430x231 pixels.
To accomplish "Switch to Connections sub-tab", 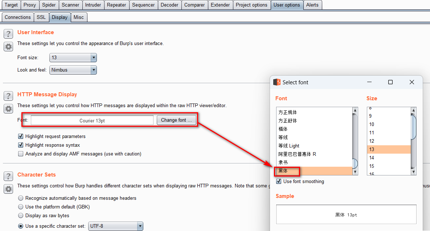I will pos(17,17).
